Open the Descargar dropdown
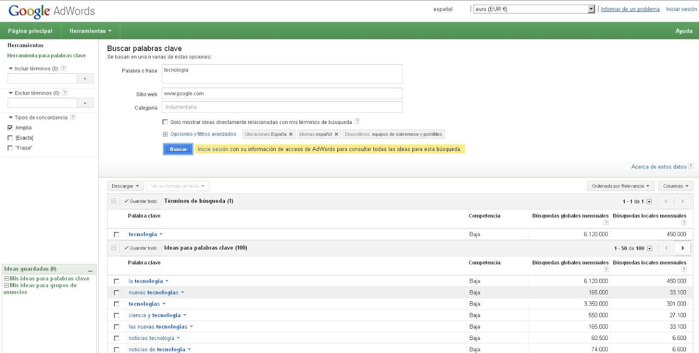 pos(125,186)
